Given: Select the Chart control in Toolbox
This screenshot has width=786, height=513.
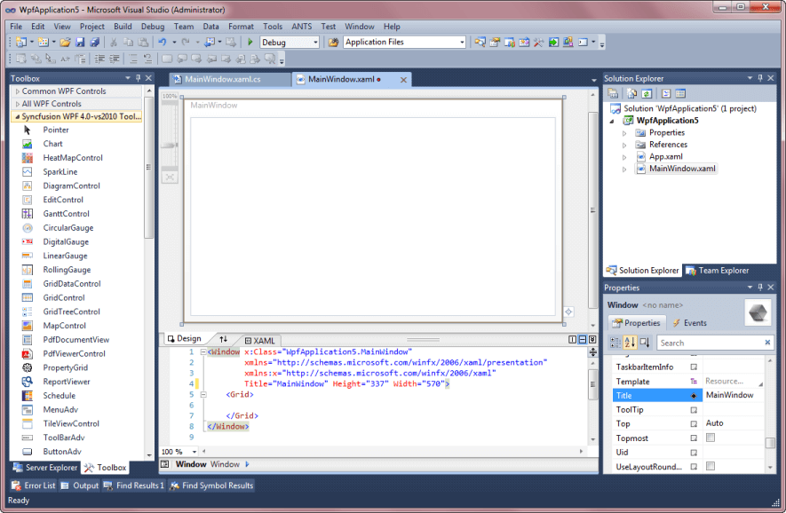Looking at the screenshot, I should coord(52,144).
